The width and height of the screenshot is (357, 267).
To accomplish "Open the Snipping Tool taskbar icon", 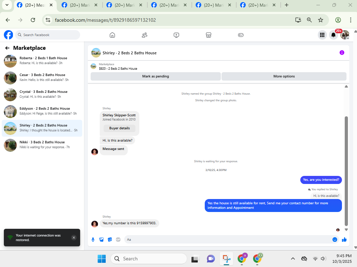I will (226, 259).
